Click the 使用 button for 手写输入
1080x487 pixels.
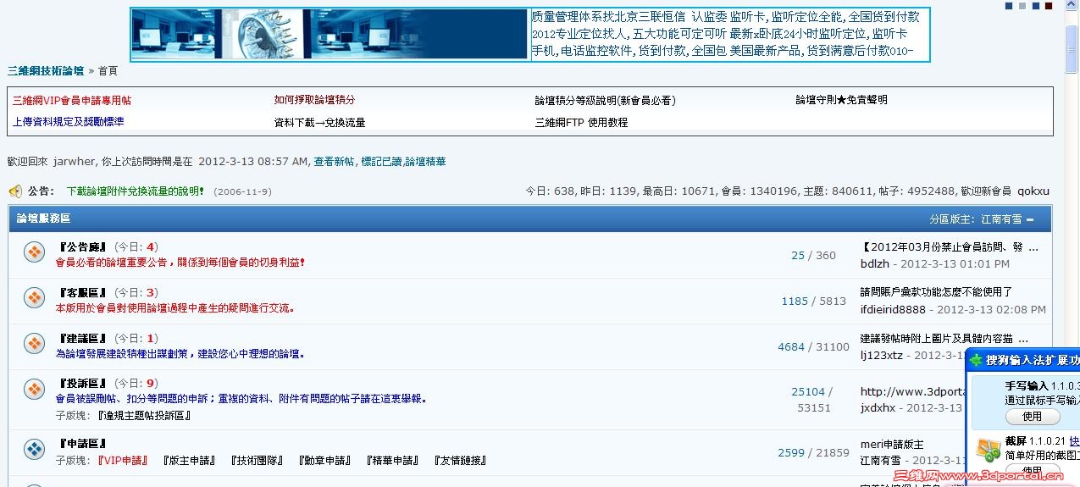point(1033,417)
